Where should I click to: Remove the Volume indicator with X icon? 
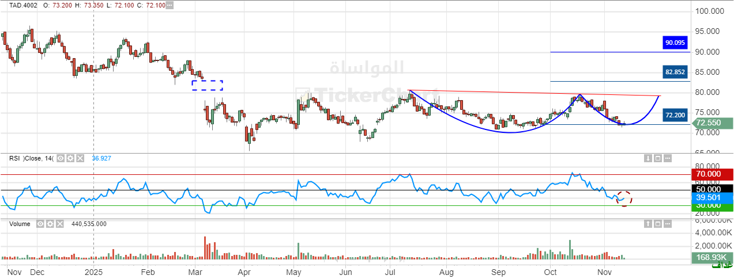(60, 224)
